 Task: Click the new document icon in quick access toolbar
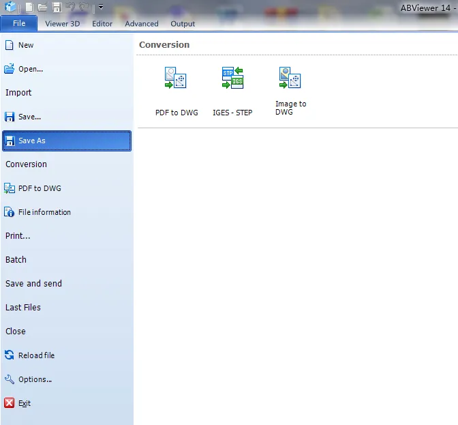[29, 8]
